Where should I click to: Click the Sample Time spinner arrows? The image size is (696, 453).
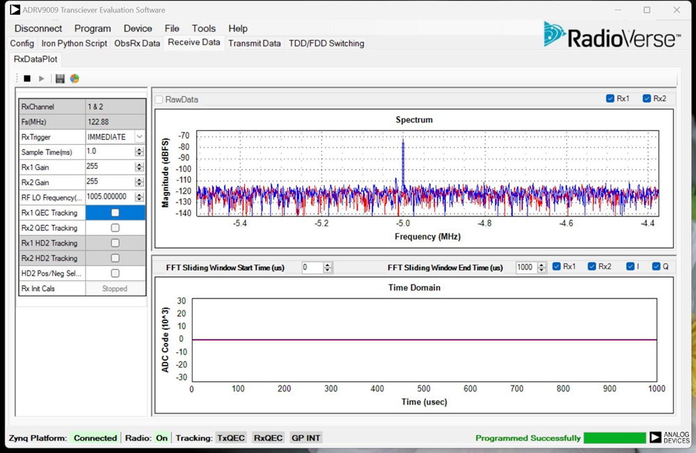(139, 152)
